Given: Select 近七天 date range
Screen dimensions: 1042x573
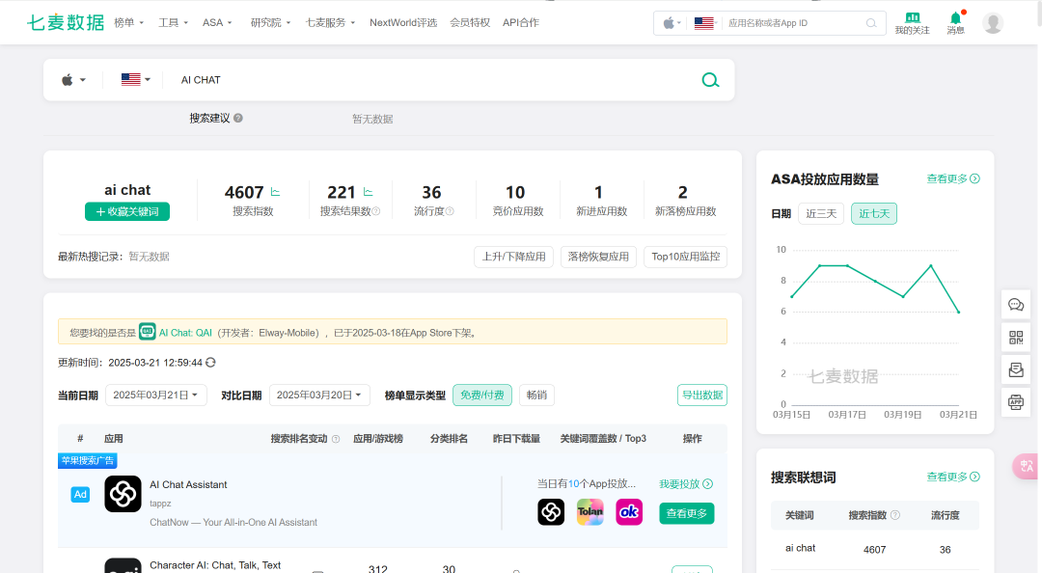Looking at the screenshot, I should tap(874, 213).
